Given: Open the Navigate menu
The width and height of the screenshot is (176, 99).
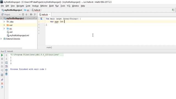Looking at the screenshot, I should [x=20, y=6].
